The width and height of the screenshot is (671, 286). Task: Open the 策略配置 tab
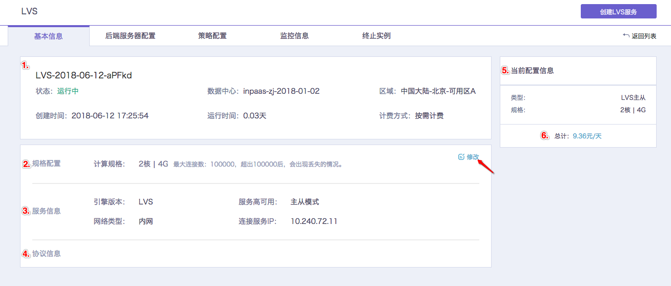pos(212,36)
